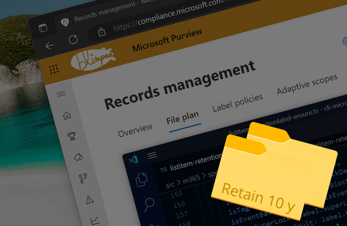347x226 pixels.
Task: Click the m365 breadcrumb in VS Code
Action: tap(191, 179)
